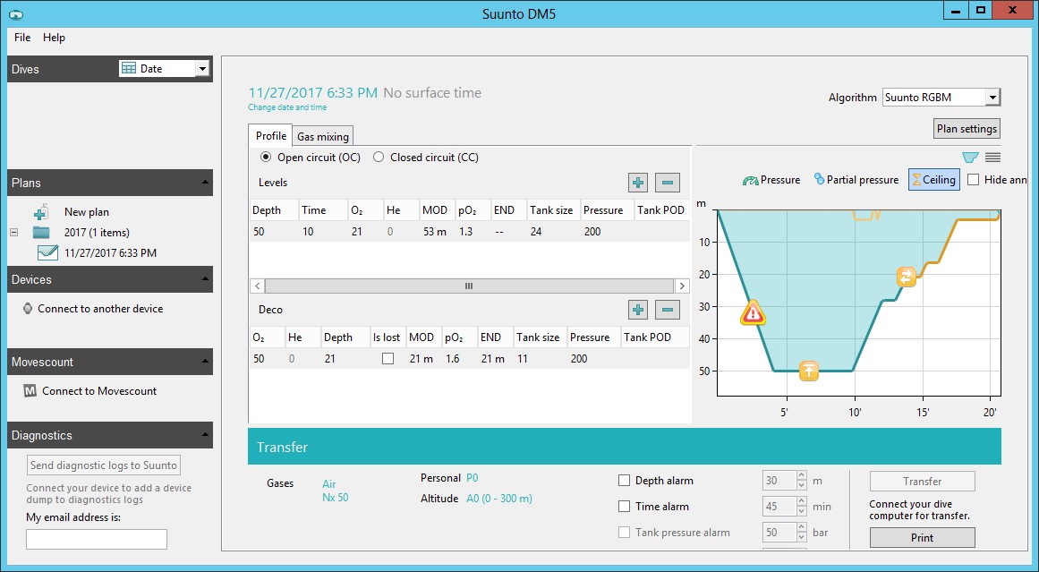This screenshot has height=572, width=1039.
Task: Switch to the graph profile view icon
Action: tap(970, 157)
